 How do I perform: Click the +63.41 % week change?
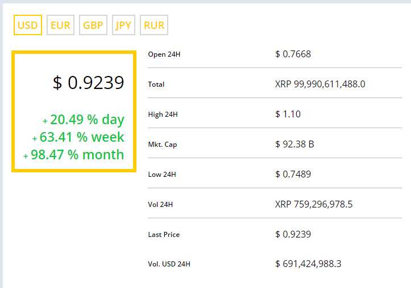78,137
